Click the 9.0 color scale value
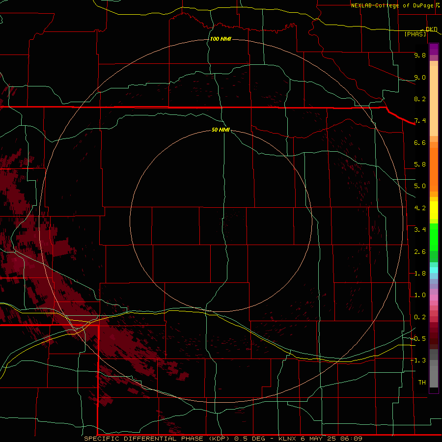This screenshot has width=442, height=442. 420,77
